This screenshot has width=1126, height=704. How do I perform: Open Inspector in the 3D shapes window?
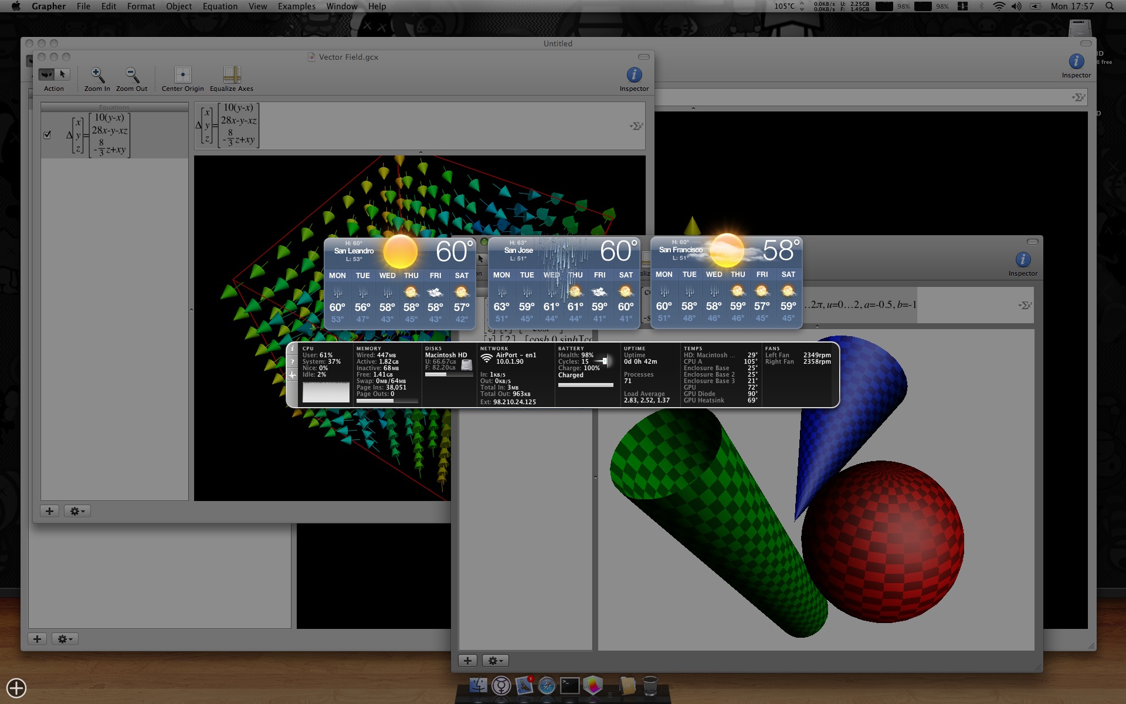coord(1023,260)
